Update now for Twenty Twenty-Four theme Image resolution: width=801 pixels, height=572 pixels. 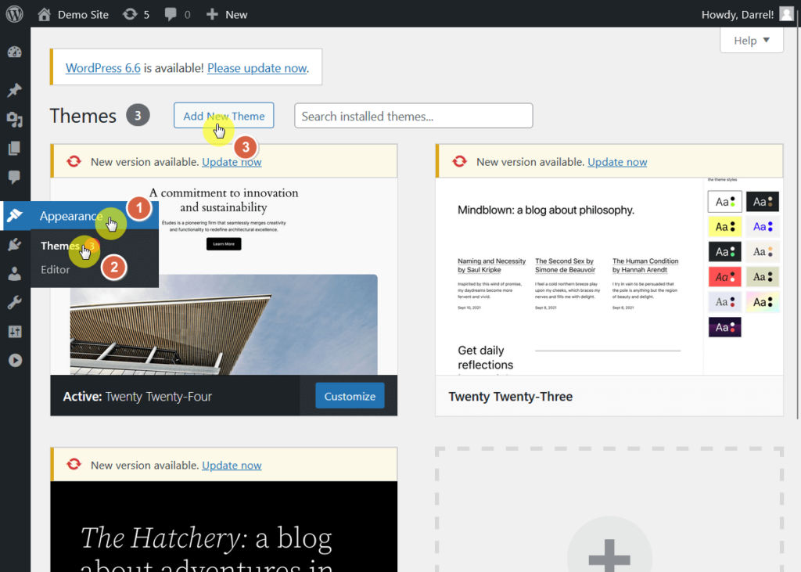232,162
